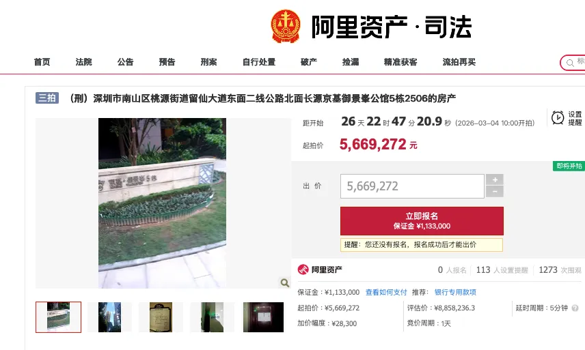Image resolution: width=585 pixels, height=350 pixels.
Task: Open the 法院 navigation item
Action: (x=83, y=62)
